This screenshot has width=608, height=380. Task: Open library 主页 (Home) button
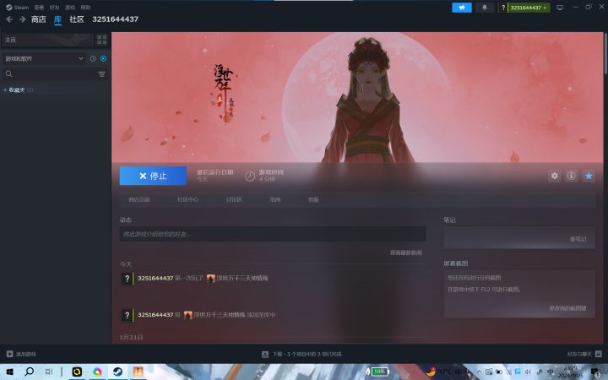coord(47,40)
